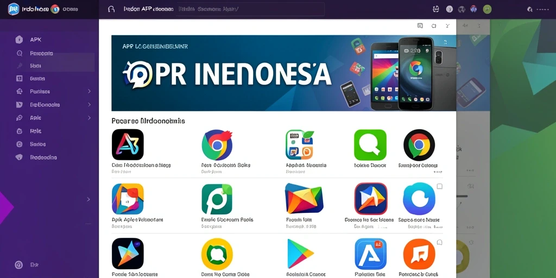Open the yellow and green circle tile

pos(217,254)
